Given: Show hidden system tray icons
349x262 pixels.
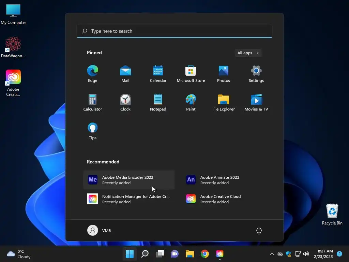Looking at the screenshot, I should click(x=272, y=254).
